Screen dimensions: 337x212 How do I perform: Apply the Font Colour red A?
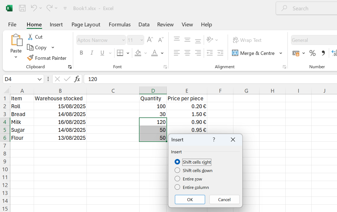154,53
